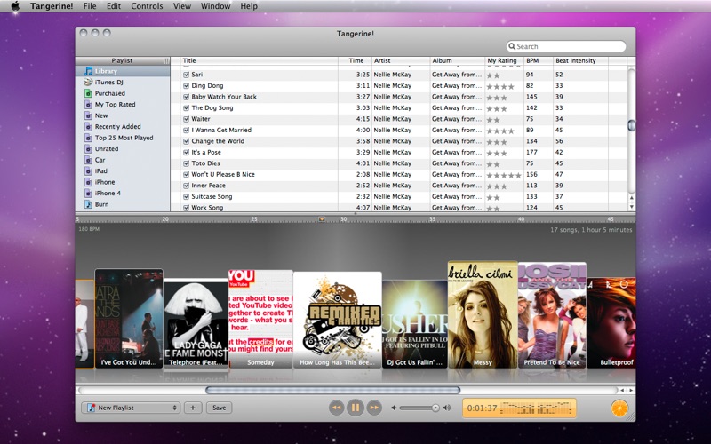Screen dimensions: 711x444
Task: Skip to the next track
Action: (x=374, y=408)
